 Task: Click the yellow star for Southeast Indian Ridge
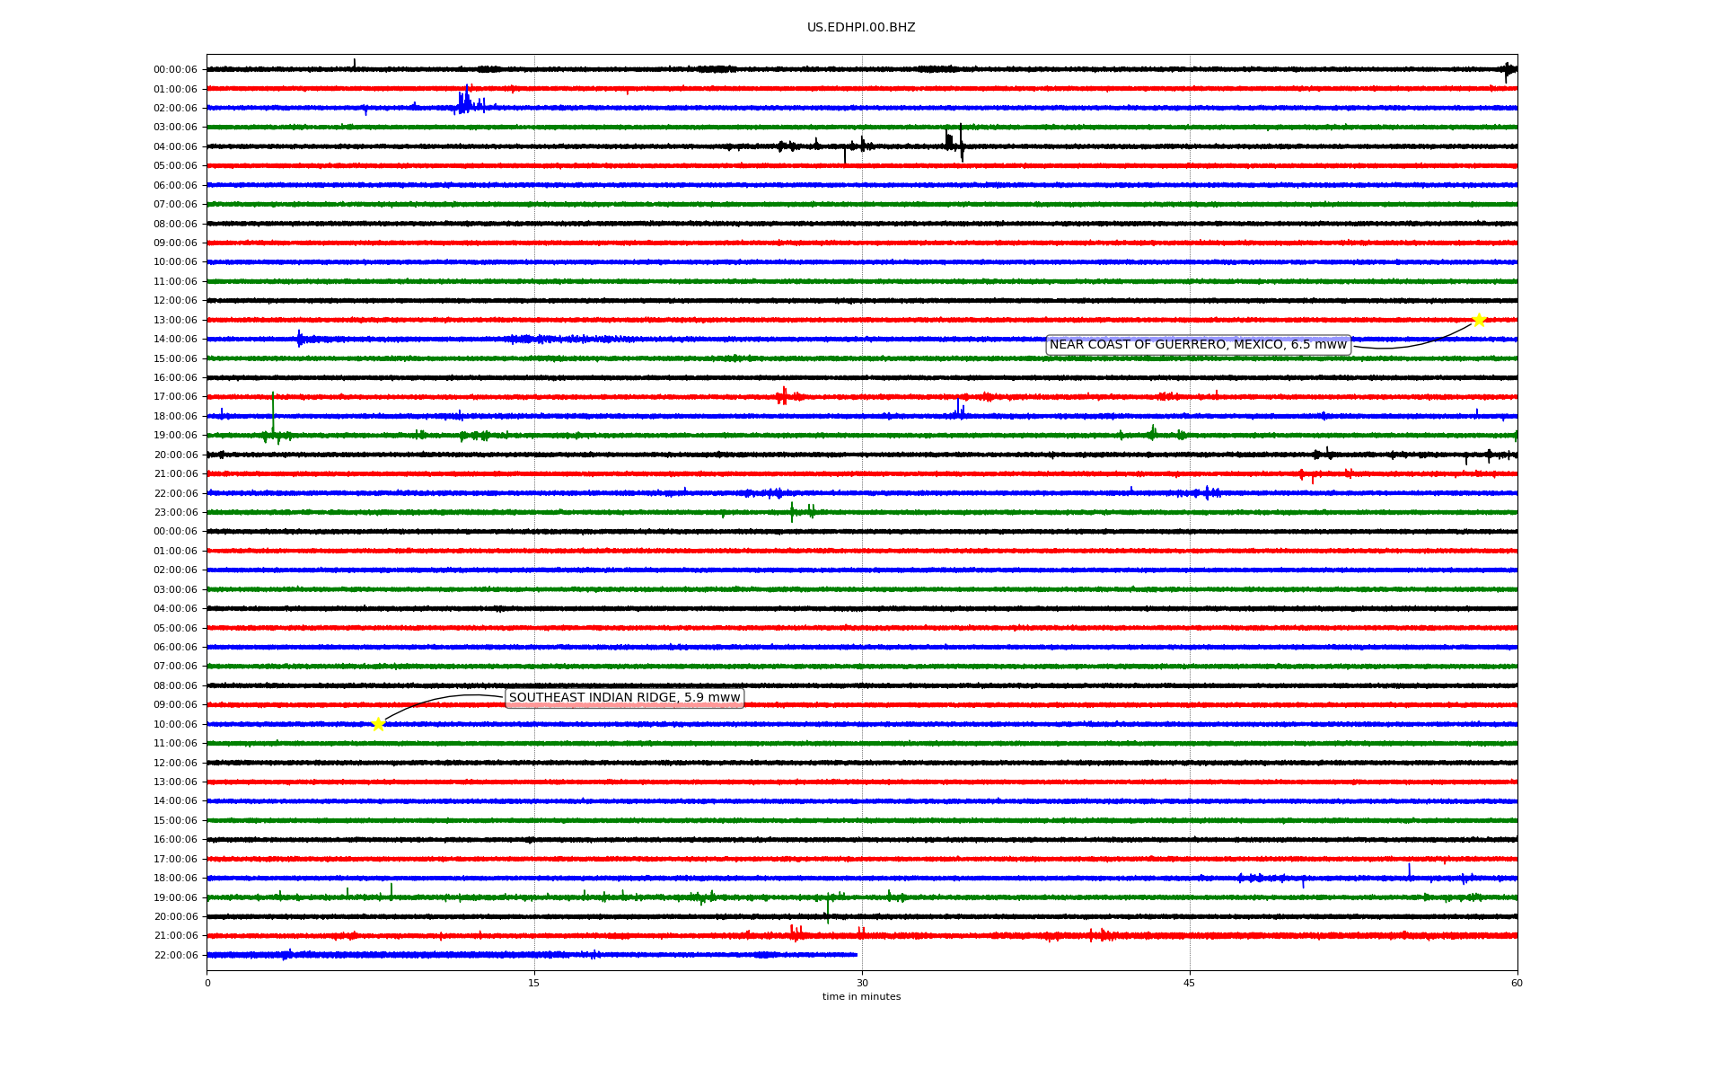point(378,724)
